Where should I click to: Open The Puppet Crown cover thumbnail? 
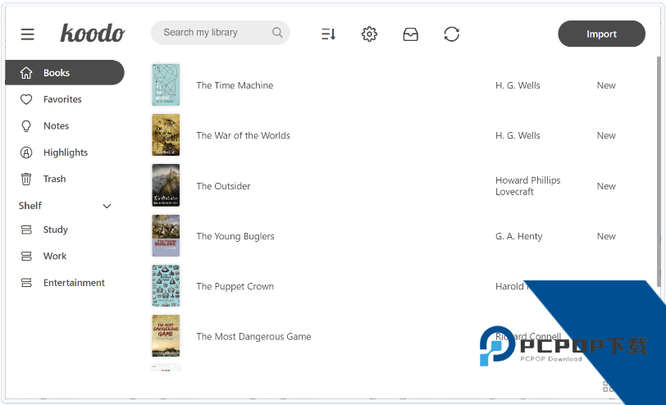point(166,285)
